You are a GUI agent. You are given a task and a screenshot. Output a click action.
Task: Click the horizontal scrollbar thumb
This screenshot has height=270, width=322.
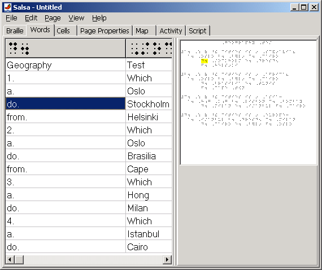tap(19, 259)
